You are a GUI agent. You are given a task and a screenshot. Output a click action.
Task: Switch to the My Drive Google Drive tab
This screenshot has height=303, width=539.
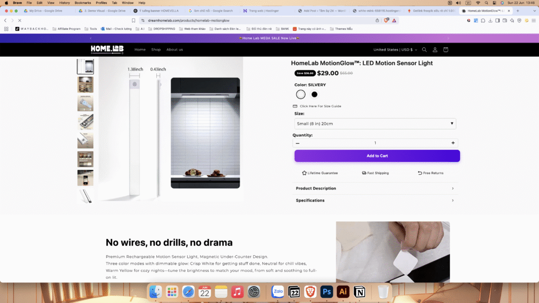click(x=46, y=11)
